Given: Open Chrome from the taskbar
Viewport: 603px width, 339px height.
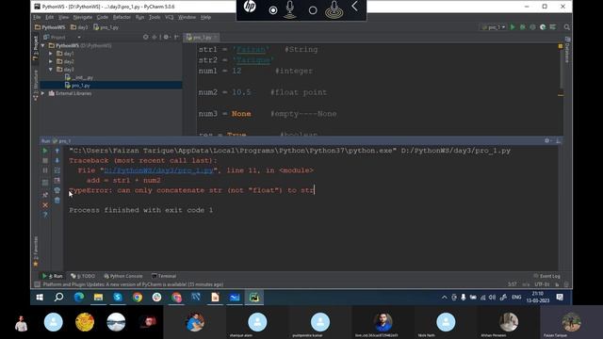Looking at the screenshot, I should point(138,298).
